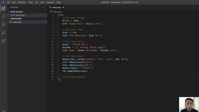Click the EXPLORER panel title
Image resolution: width=199 pixels, height=112 pixels.
click(x=14, y=7)
